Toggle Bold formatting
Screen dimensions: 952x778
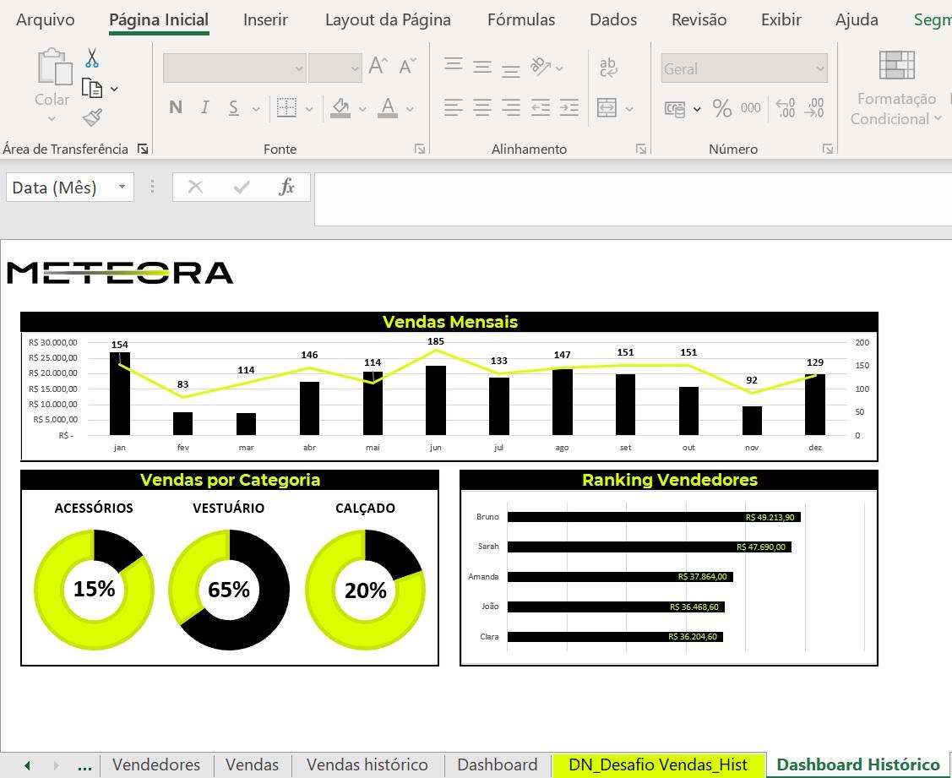[176, 107]
